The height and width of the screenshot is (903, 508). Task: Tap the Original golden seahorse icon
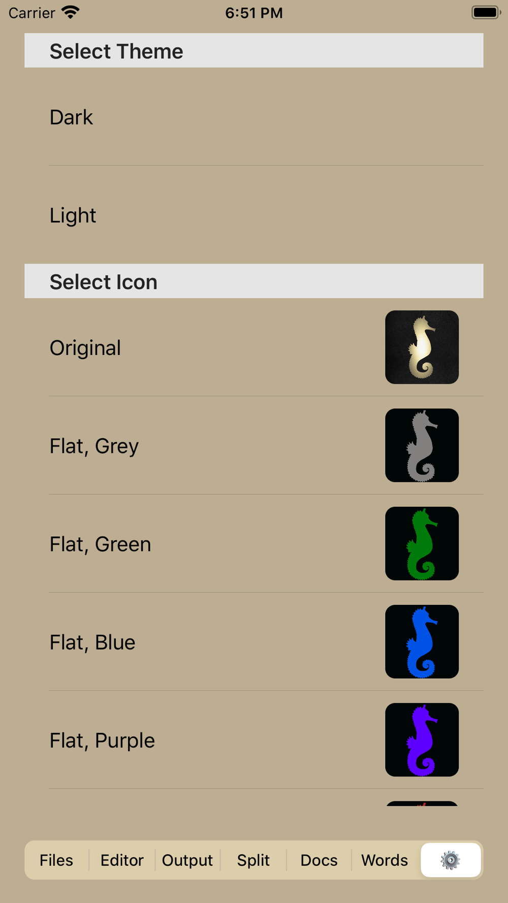[x=422, y=347]
